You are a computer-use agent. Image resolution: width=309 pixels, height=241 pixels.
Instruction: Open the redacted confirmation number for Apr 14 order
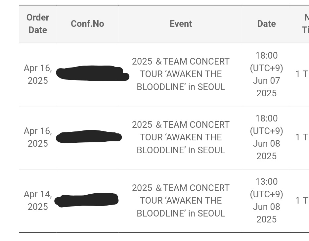(86, 200)
